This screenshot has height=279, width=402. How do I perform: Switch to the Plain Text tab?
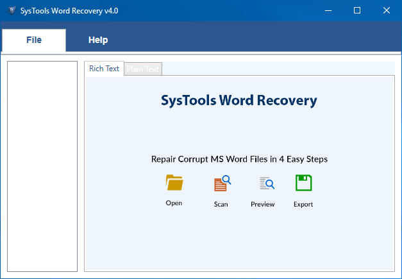pos(143,69)
